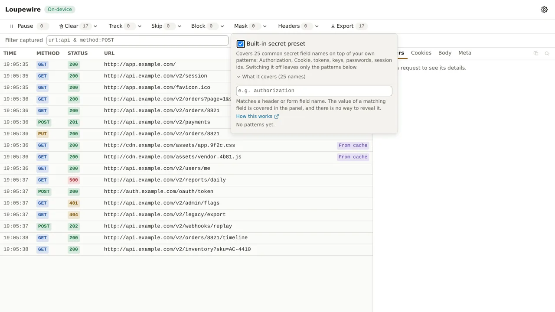The width and height of the screenshot is (555, 312).
Task: Click the copy icon in the details panel
Action: (536, 53)
